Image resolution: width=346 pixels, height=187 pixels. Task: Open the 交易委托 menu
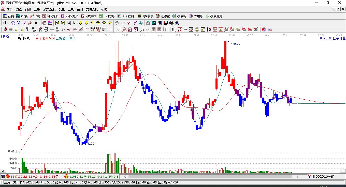pos(92,9)
